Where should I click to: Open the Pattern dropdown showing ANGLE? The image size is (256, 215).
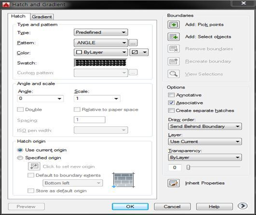[x=101, y=43]
